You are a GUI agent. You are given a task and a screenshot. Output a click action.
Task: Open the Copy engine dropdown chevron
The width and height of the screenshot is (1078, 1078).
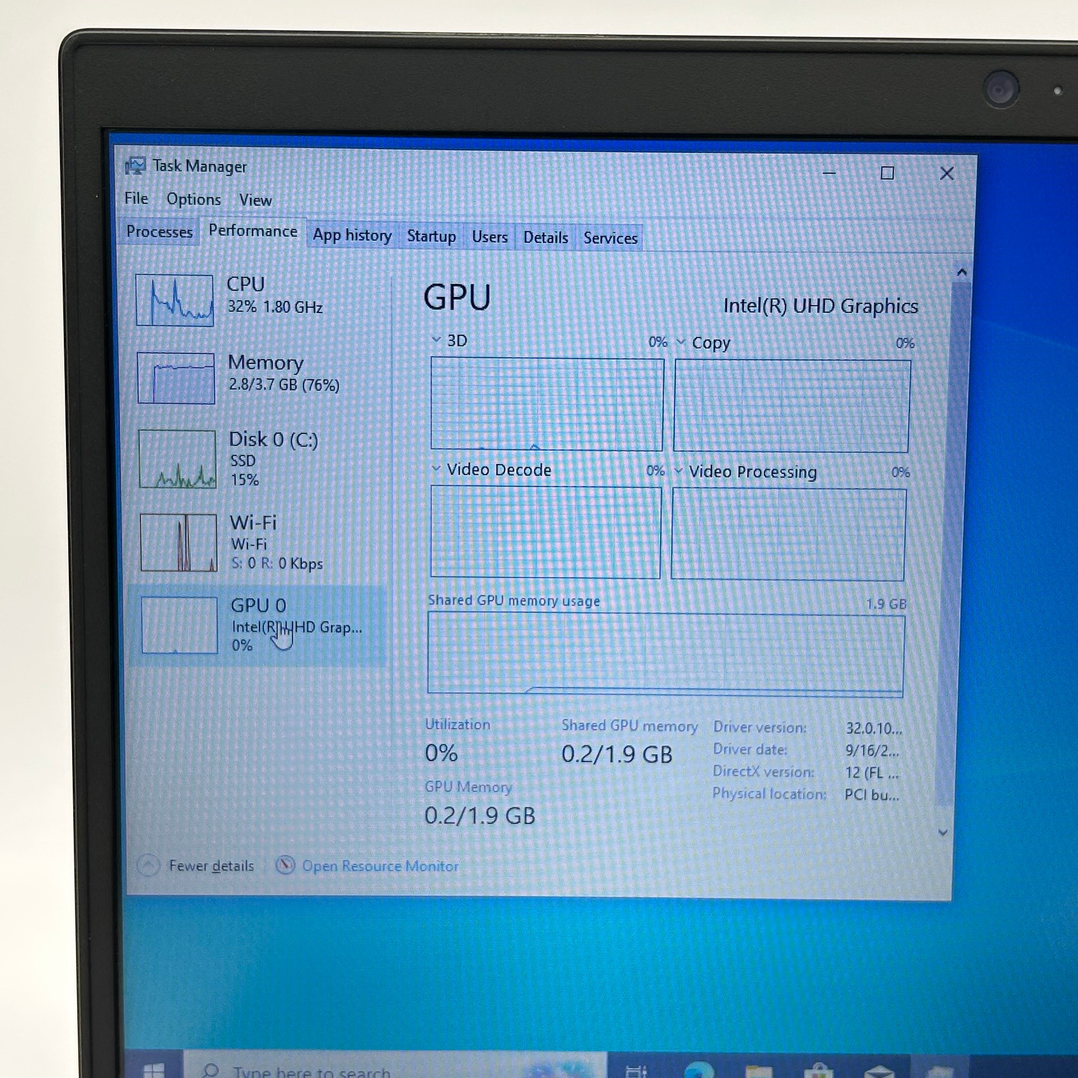(680, 342)
